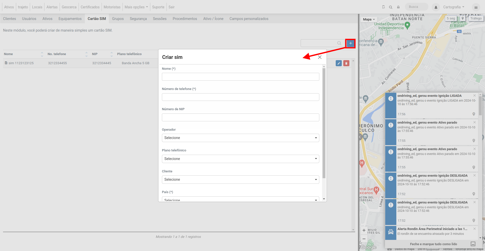The height and width of the screenshot is (251, 485).
Task: Close the Criar sim dialog
Action: tap(320, 57)
